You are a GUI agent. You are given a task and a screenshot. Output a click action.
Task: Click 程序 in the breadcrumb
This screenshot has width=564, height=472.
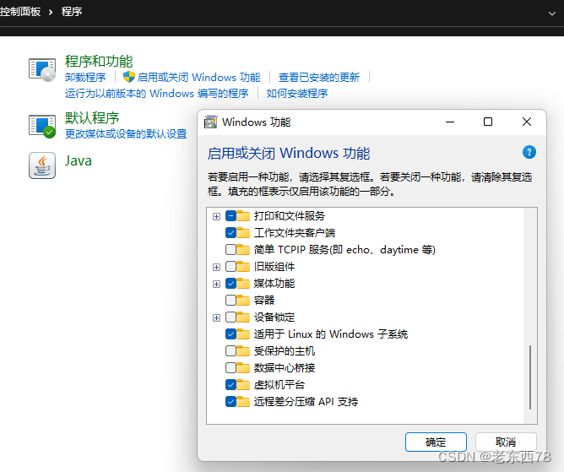pyautogui.click(x=72, y=12)
